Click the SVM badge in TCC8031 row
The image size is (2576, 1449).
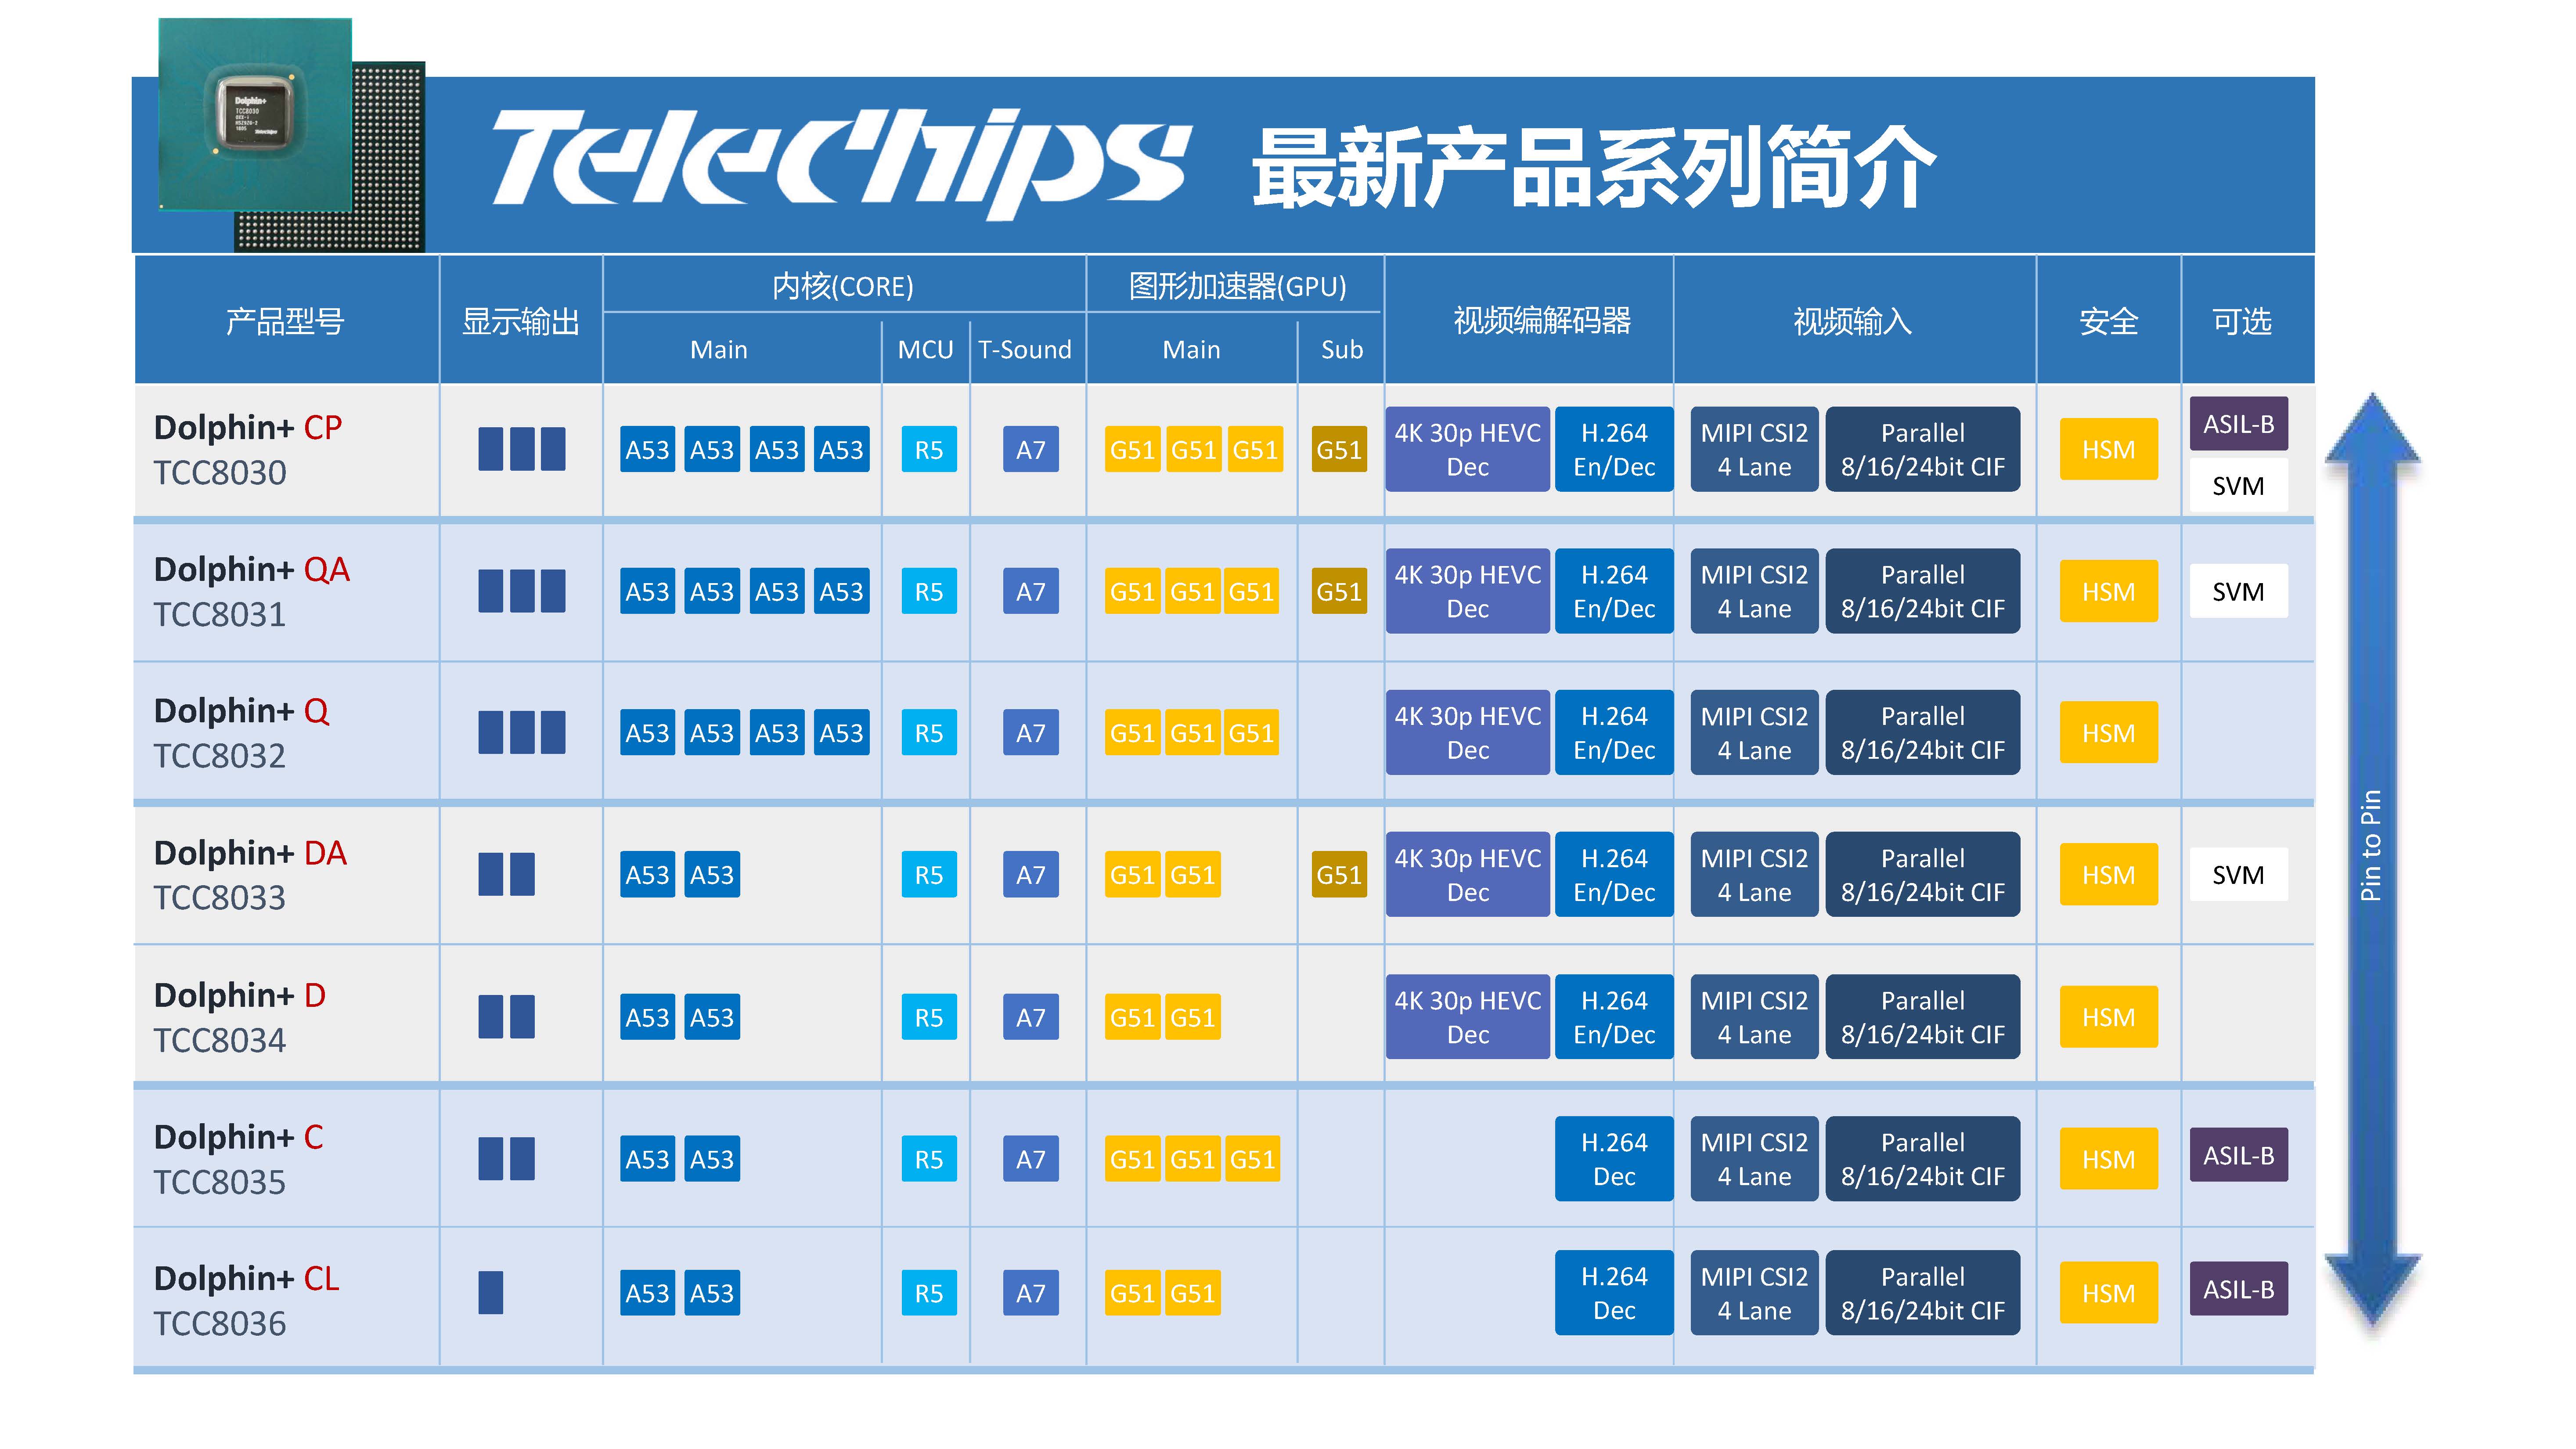[2238, 592]
